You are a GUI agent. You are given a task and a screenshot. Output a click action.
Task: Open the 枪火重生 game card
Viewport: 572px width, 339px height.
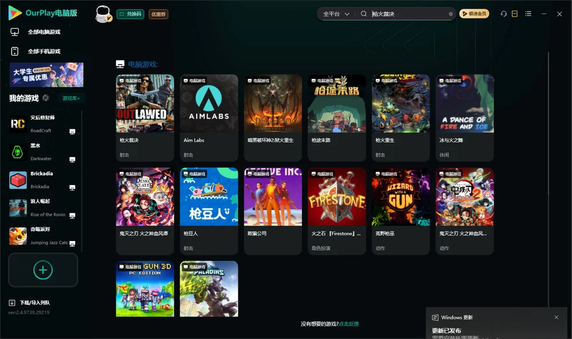tap(401, 117)
